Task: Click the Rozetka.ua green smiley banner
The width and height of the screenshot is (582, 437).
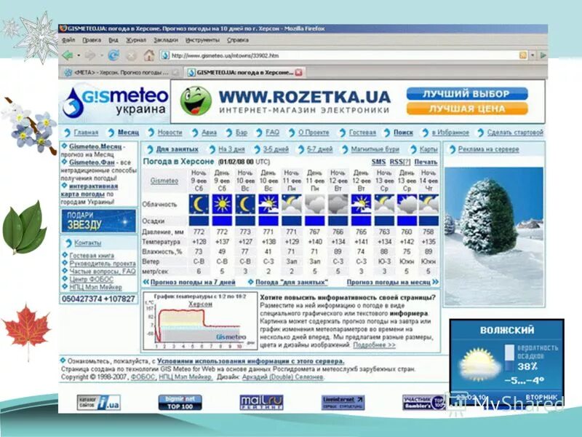Action: coord(196,101)
